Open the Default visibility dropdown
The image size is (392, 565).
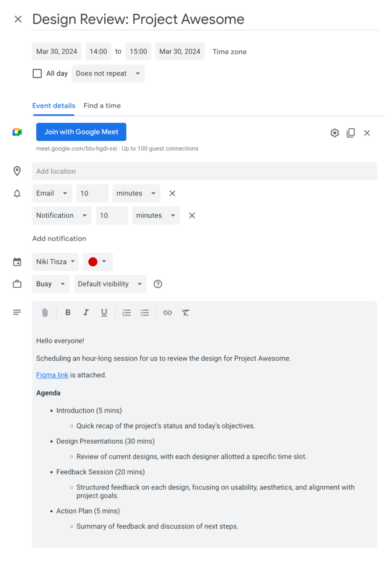(x=110, y=284)
